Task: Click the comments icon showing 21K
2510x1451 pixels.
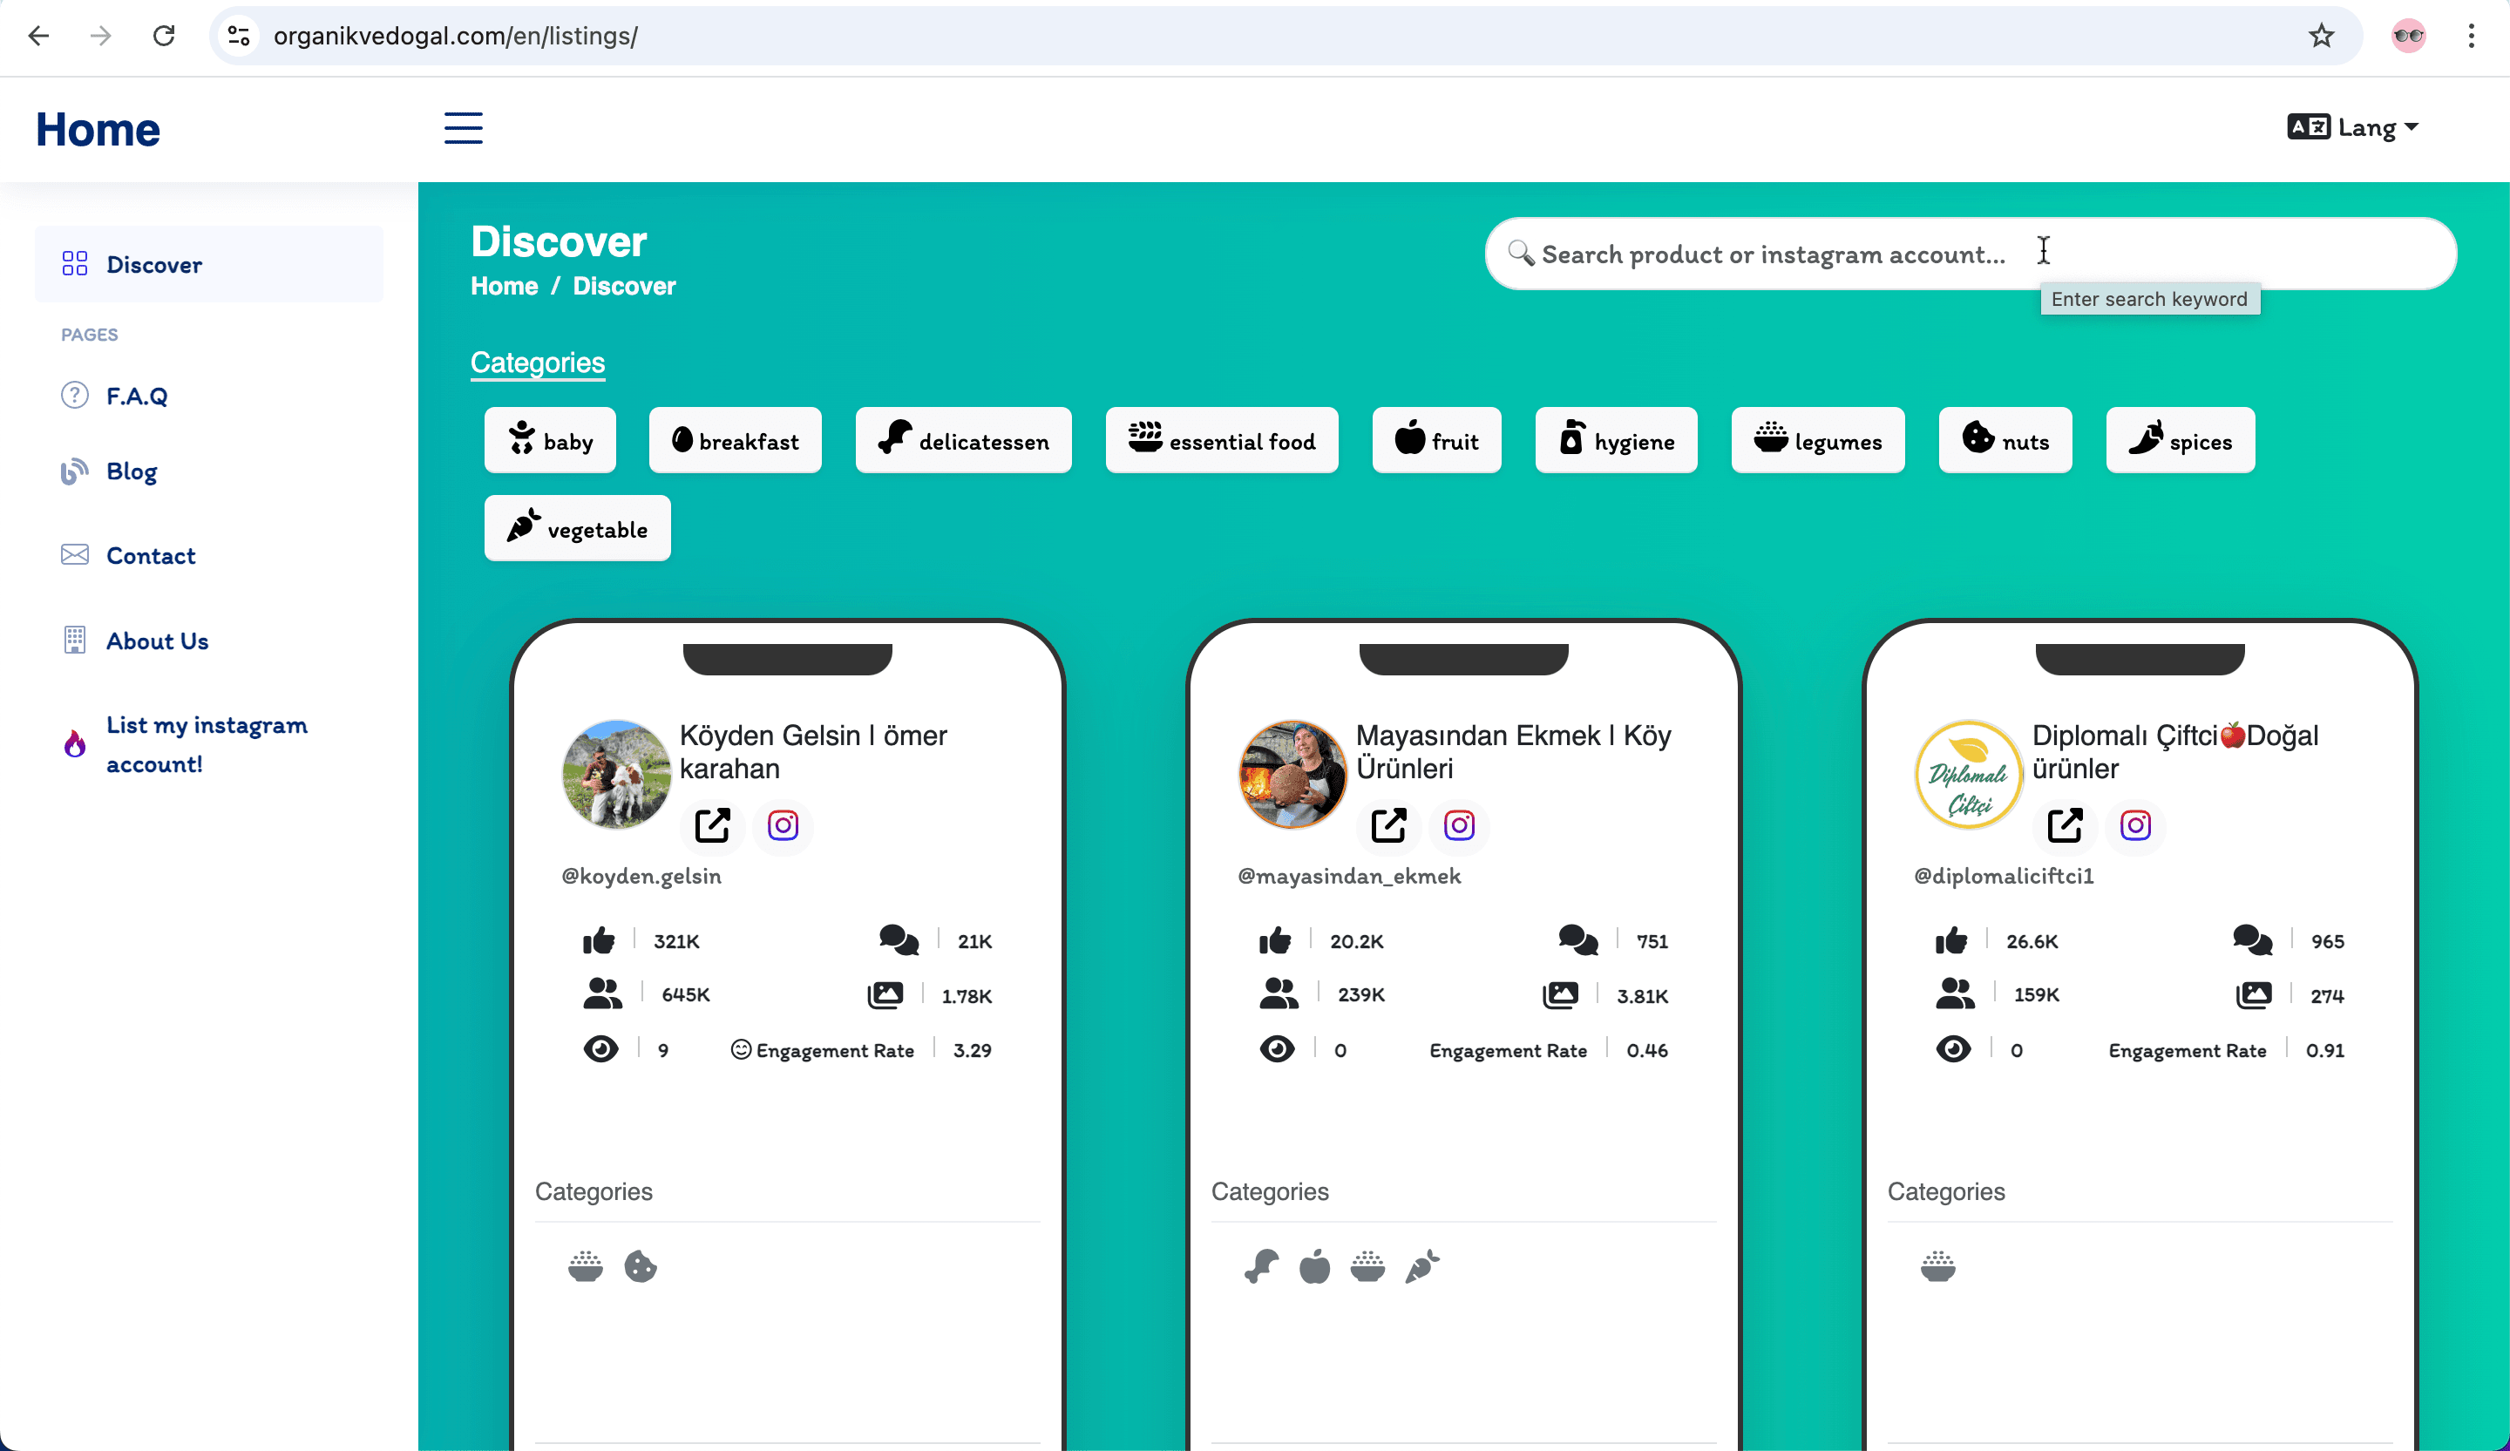Action: tap(899, 940)
